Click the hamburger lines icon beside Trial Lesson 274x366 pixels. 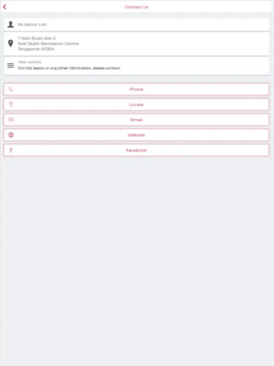[10, 66]
